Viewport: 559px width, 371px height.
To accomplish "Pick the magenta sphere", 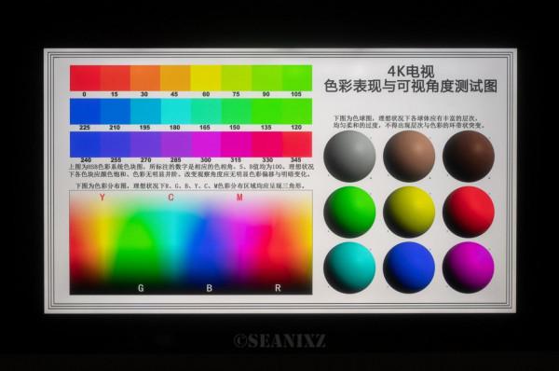I will click(469, 268).
